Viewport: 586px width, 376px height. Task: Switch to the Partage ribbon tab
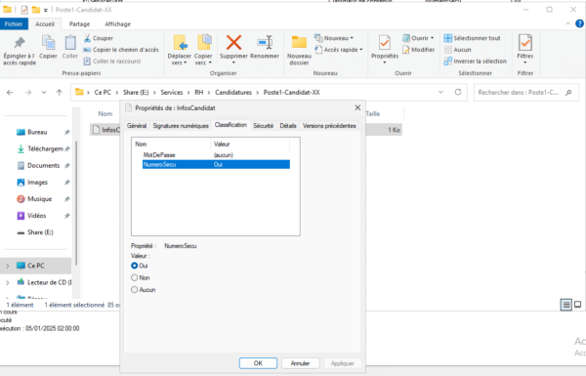coord(80,23)
